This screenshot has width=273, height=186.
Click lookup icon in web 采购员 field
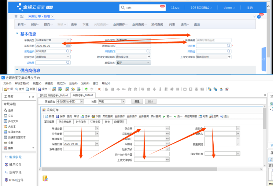(x=68, y=63)
